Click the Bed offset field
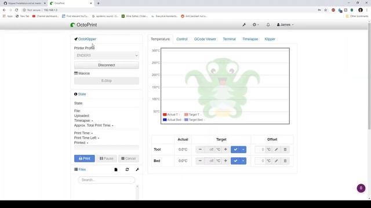Viewport: 371px width, 208px height. click(x=260, y=161)
